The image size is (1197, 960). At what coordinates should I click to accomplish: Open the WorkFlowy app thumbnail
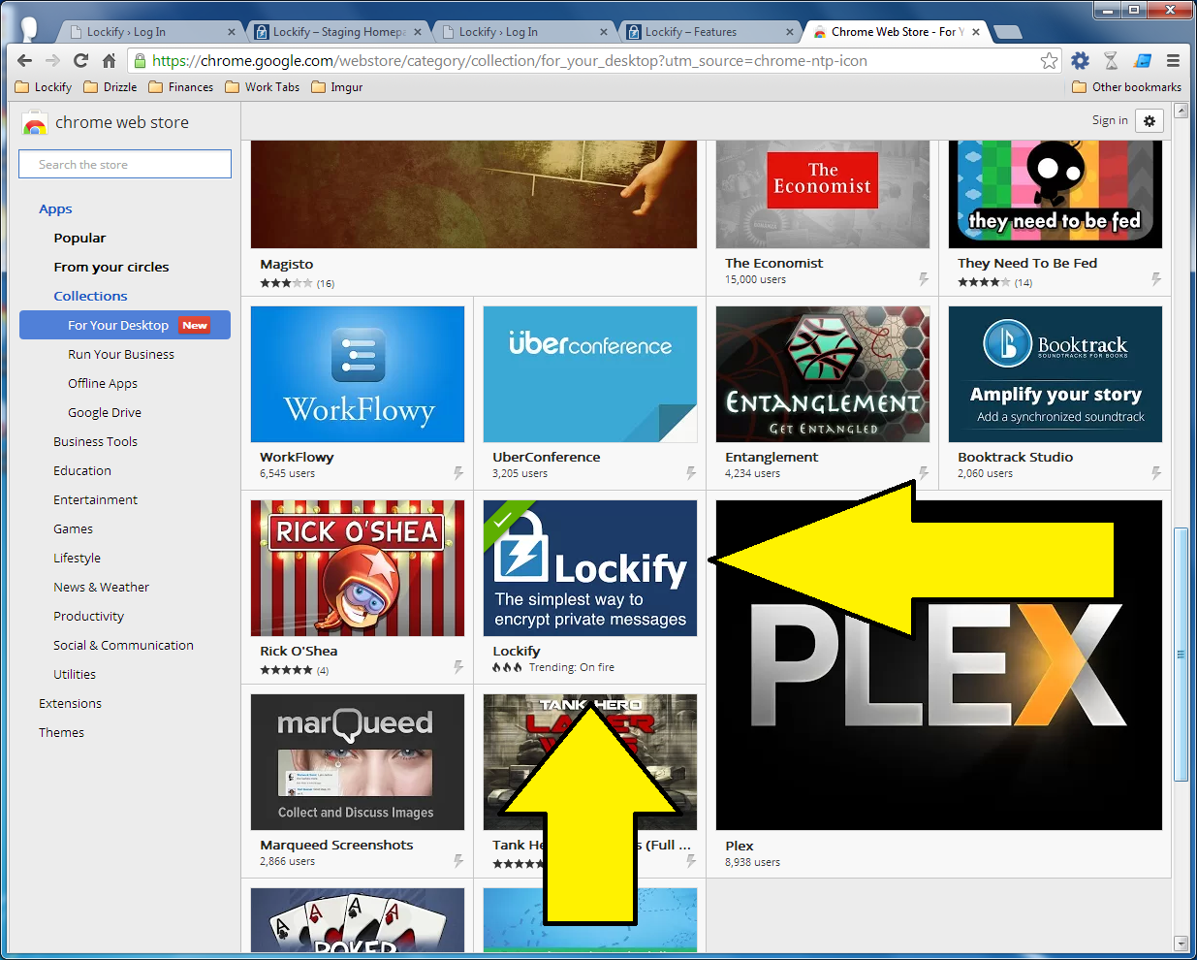(x=358, y=374)
